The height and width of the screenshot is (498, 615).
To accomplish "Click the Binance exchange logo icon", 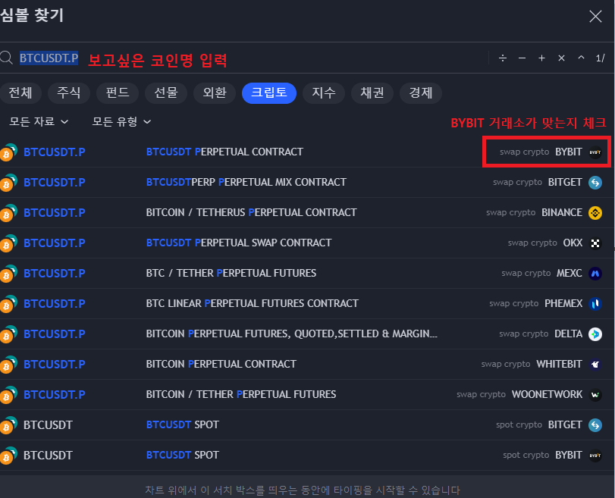I will [595, 212].
